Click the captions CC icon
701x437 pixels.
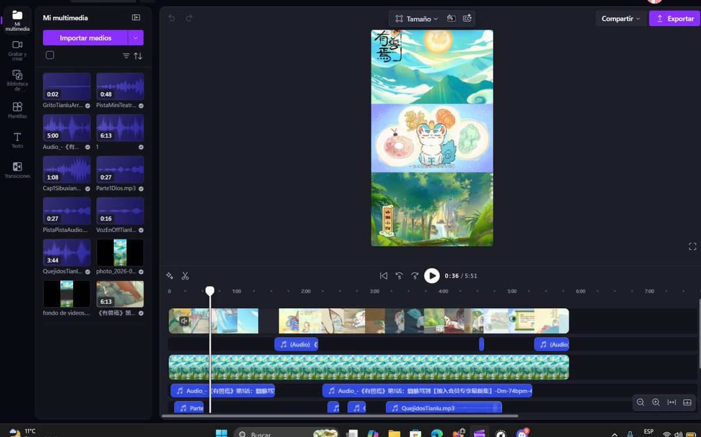point(467,18)
